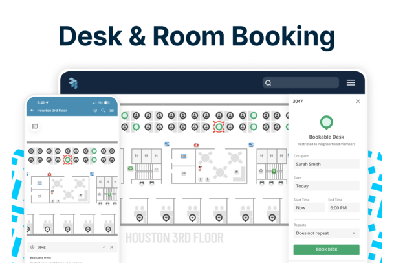The height and width of the screenshot is (263, 394).
Task: Open the map view button on phone
Action: click(x=35, y=126)
